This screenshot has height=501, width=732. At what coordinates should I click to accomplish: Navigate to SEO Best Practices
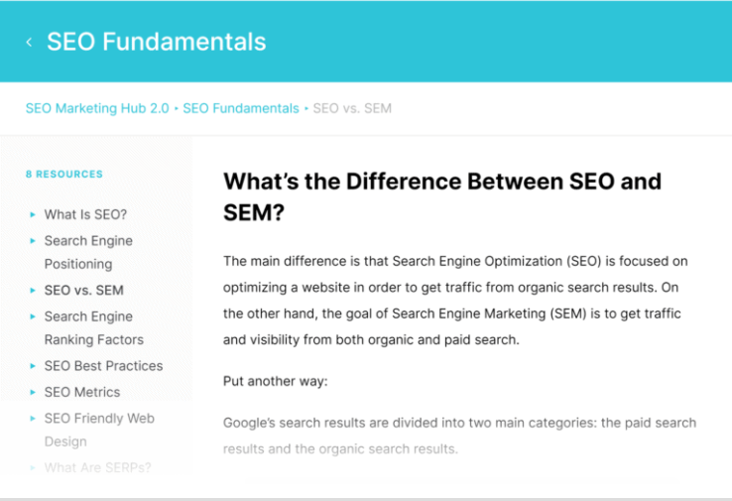(x=103, y=366)
